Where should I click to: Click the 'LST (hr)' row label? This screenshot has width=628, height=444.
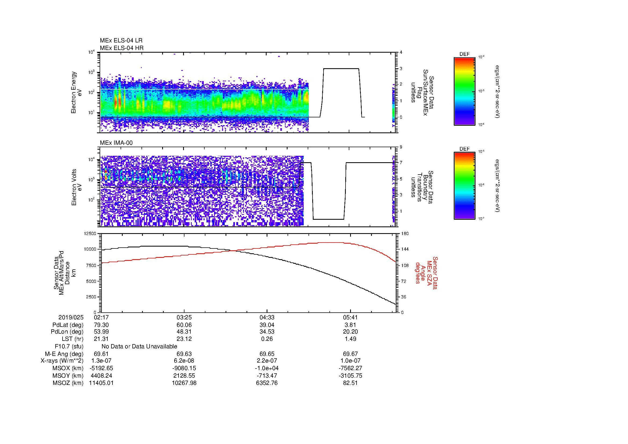[x=72, y=339]
